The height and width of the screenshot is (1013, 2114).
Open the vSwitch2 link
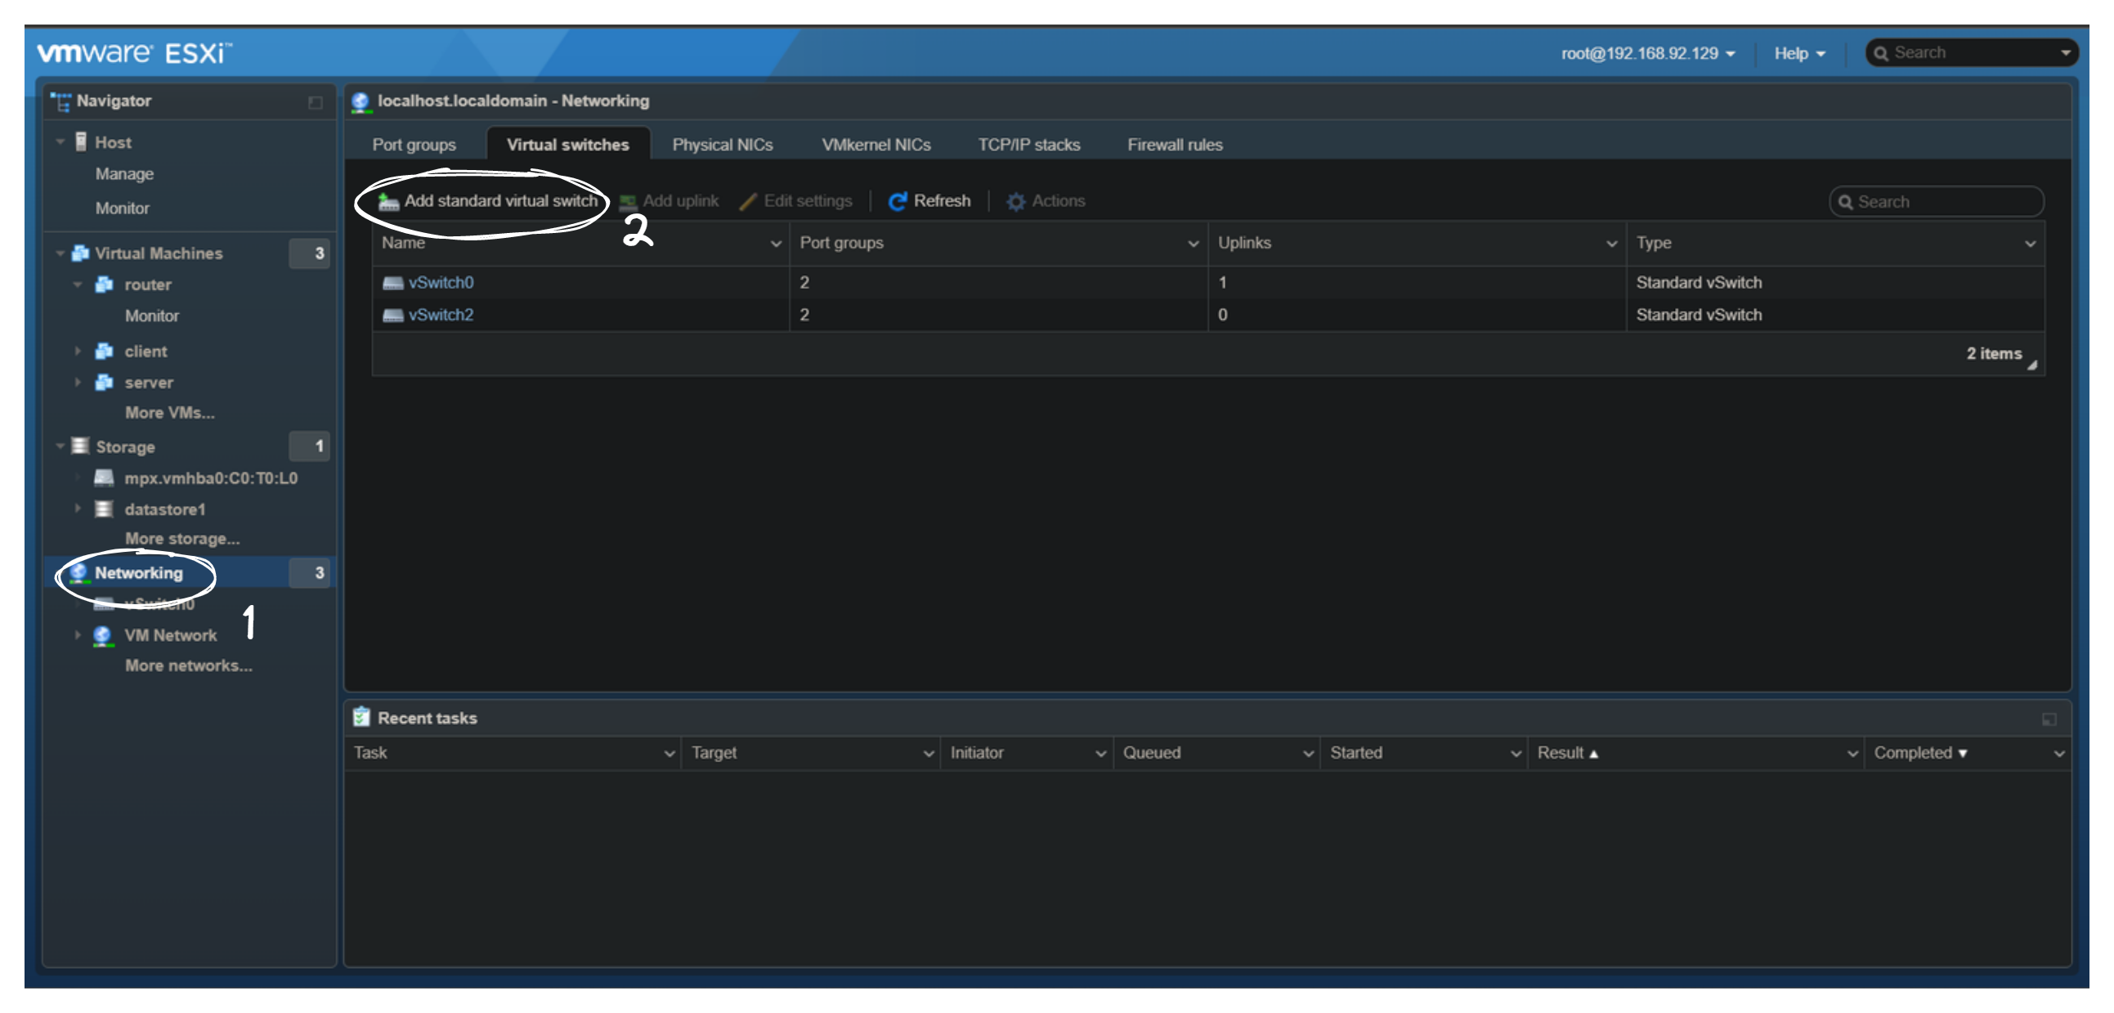click(x=441, y=316)
